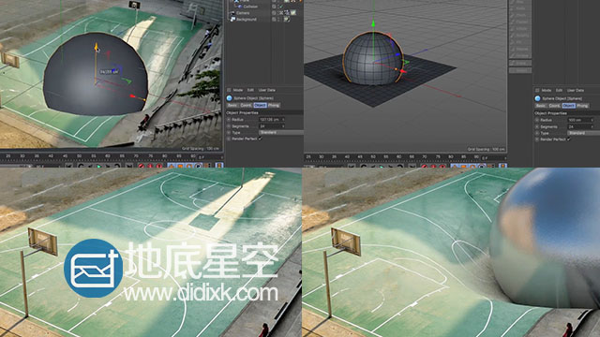Screen dimensions: 600x337
Task: Click the blue Sphere Object icon in left attributes panel
Action: click(x=229, y=98)
